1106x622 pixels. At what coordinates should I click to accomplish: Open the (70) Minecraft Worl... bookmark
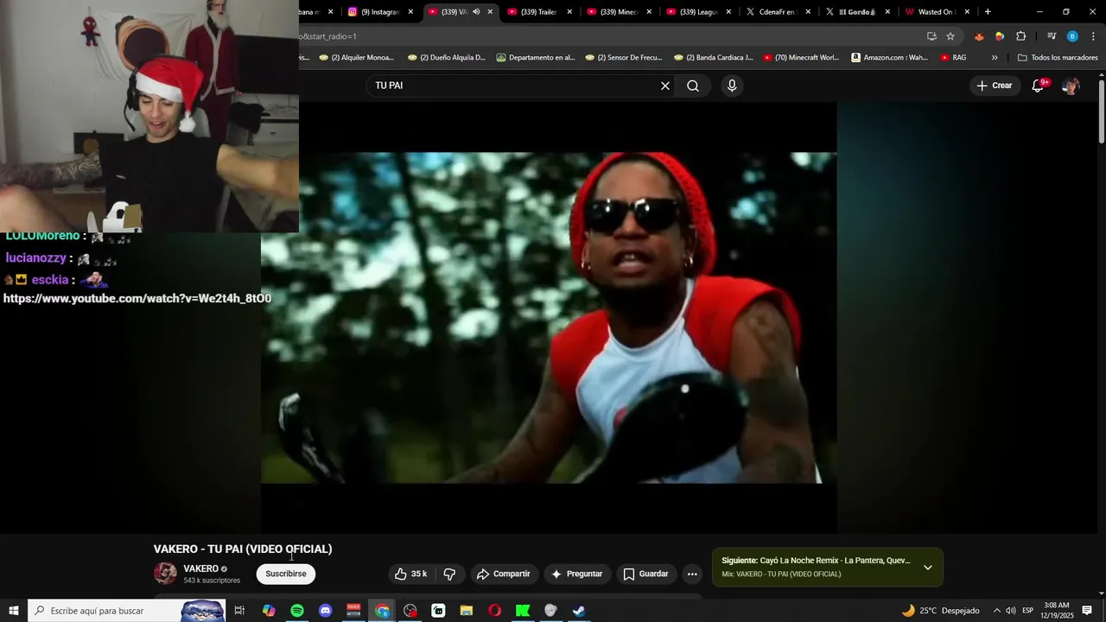pyautogui.click(x=800, y=58)
